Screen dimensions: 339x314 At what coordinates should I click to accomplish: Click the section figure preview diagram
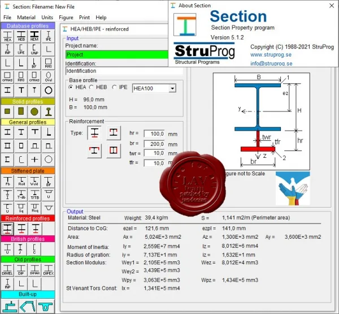[262, 121]
